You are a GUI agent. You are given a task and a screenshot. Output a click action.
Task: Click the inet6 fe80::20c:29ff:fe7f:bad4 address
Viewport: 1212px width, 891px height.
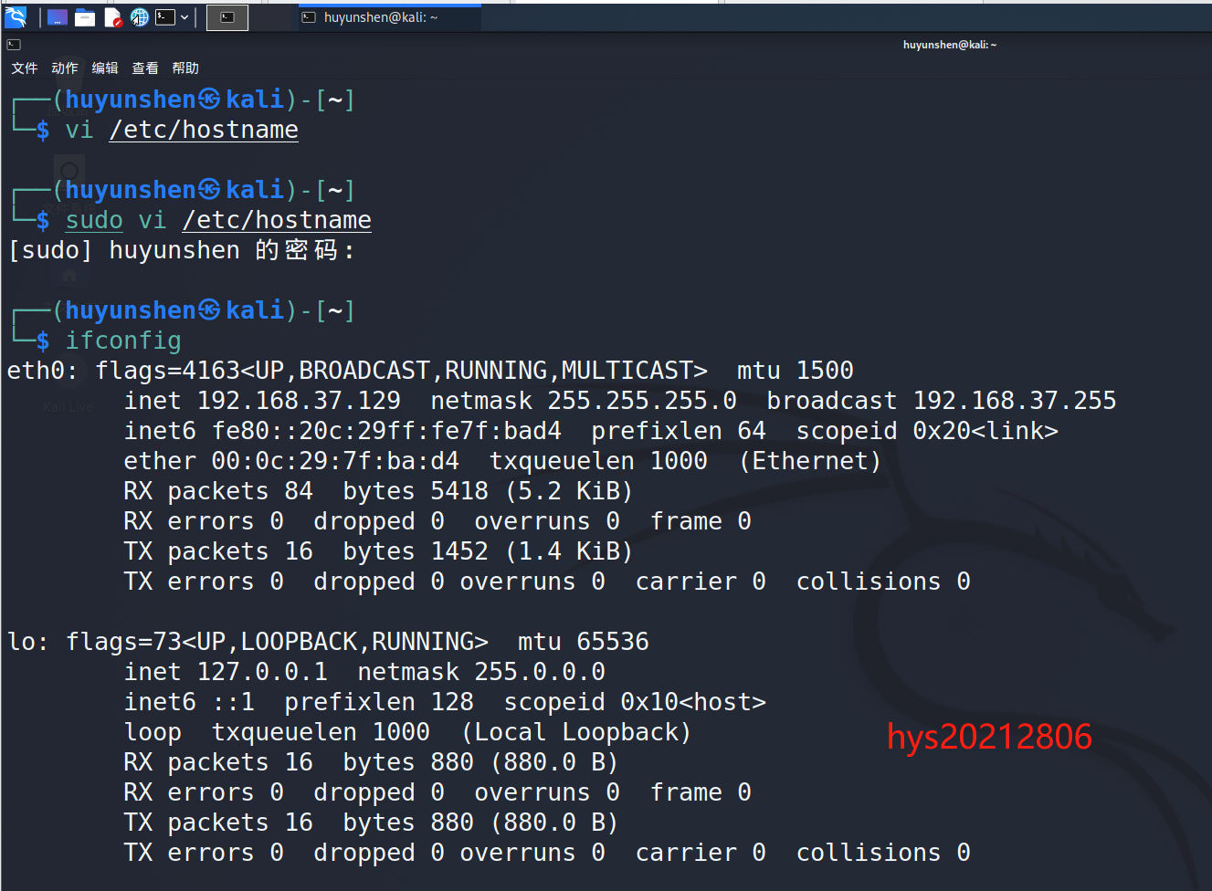click(386, 431)
